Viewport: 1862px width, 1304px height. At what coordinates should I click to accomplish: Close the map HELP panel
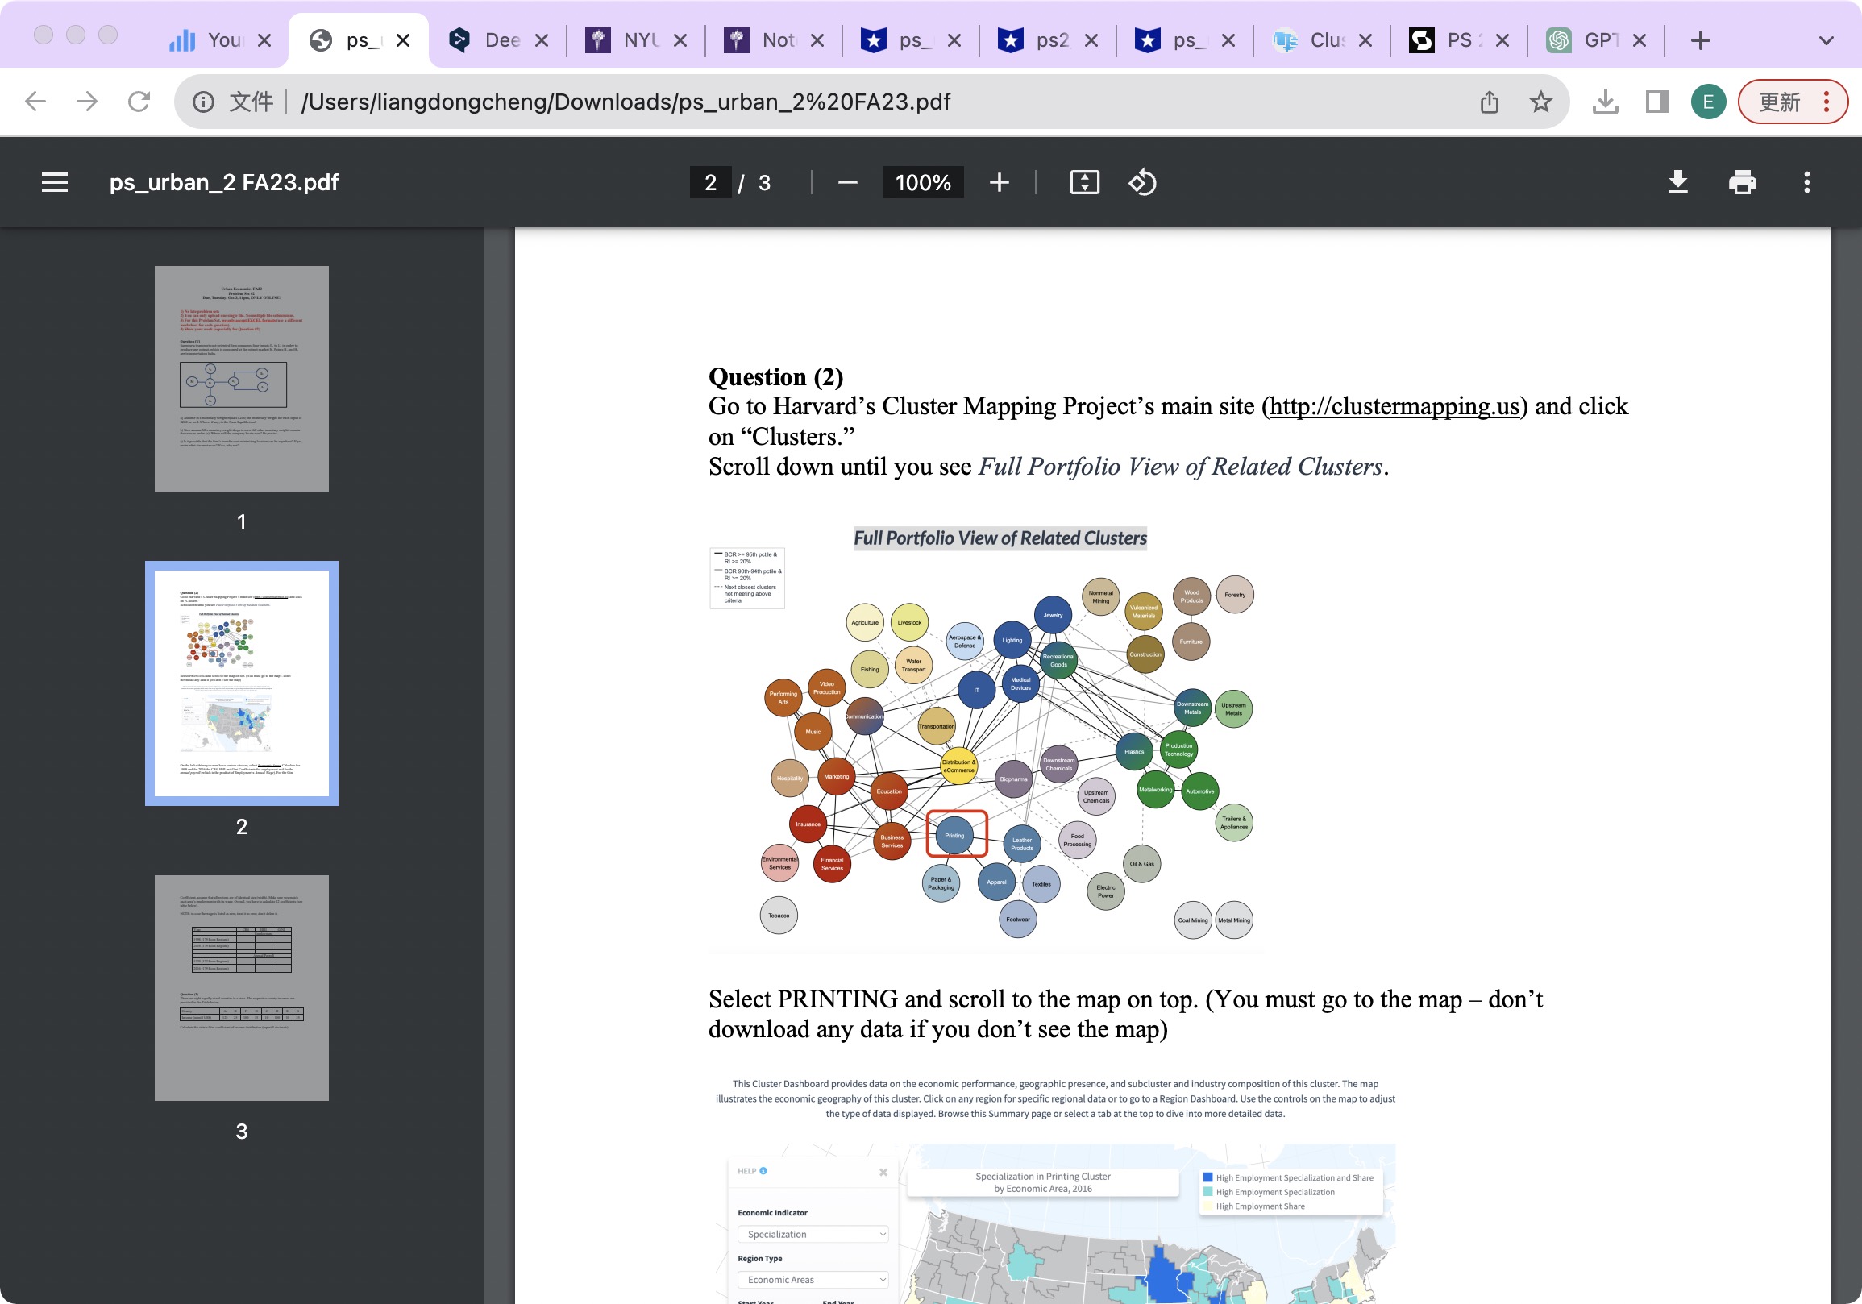(x=883, y=1172)
